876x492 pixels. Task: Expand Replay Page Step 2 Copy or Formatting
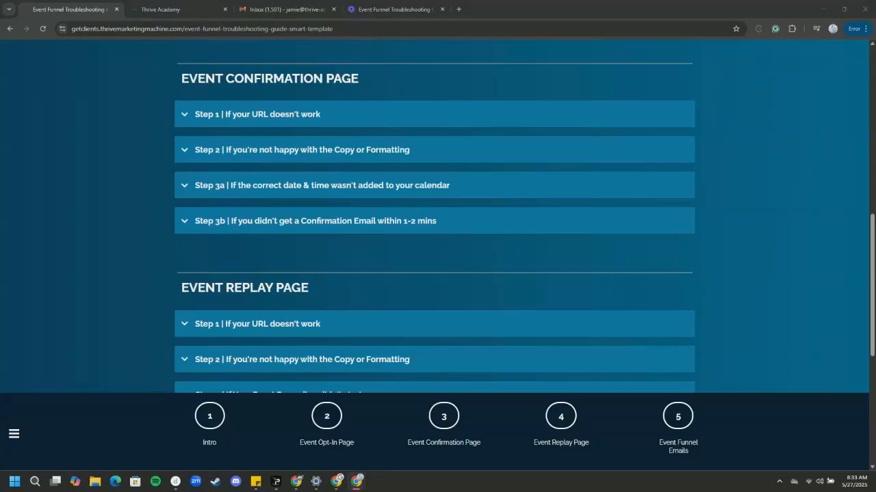point(435,359)
